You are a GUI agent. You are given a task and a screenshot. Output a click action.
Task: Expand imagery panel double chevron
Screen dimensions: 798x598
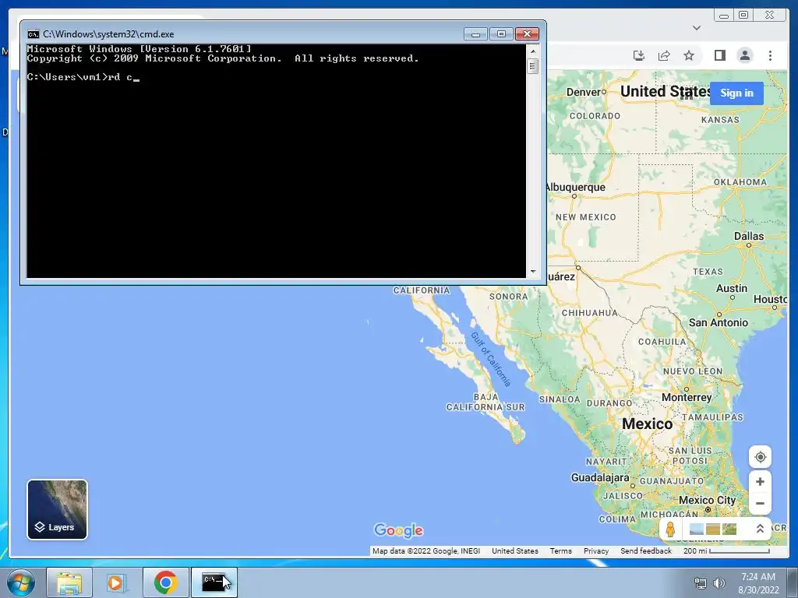(x=760, y=529)
